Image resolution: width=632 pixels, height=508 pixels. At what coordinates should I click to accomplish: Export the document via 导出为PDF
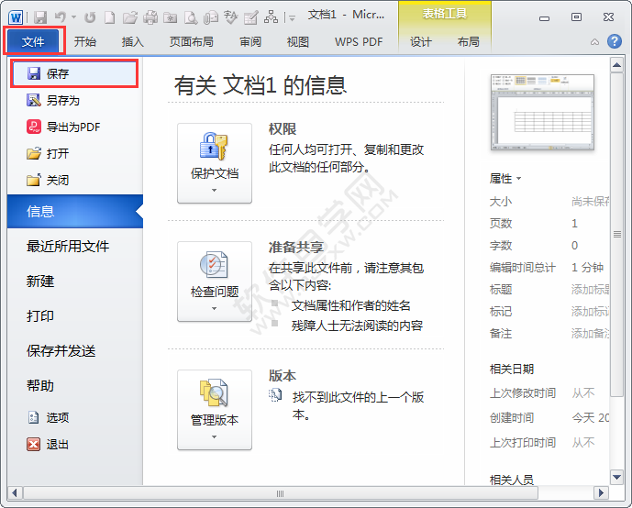(72, 127)
